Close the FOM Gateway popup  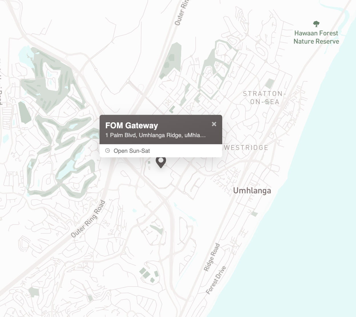(214, 124)
